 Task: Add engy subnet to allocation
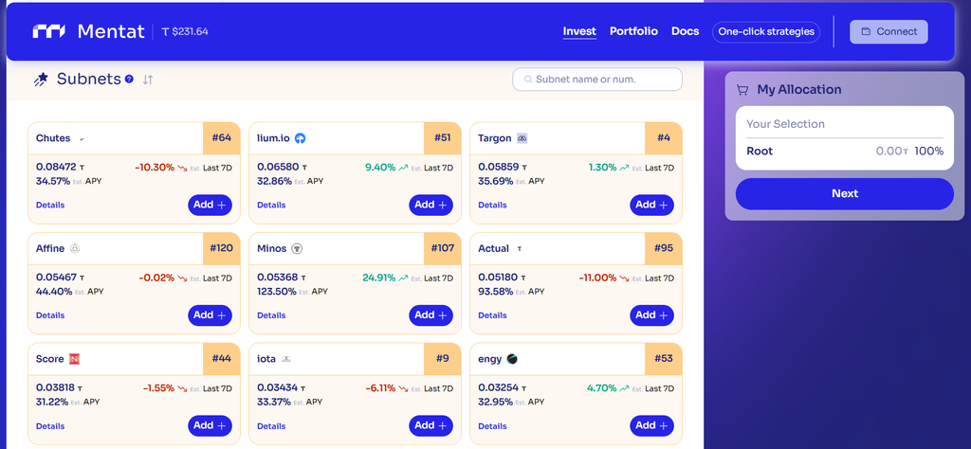652,425
